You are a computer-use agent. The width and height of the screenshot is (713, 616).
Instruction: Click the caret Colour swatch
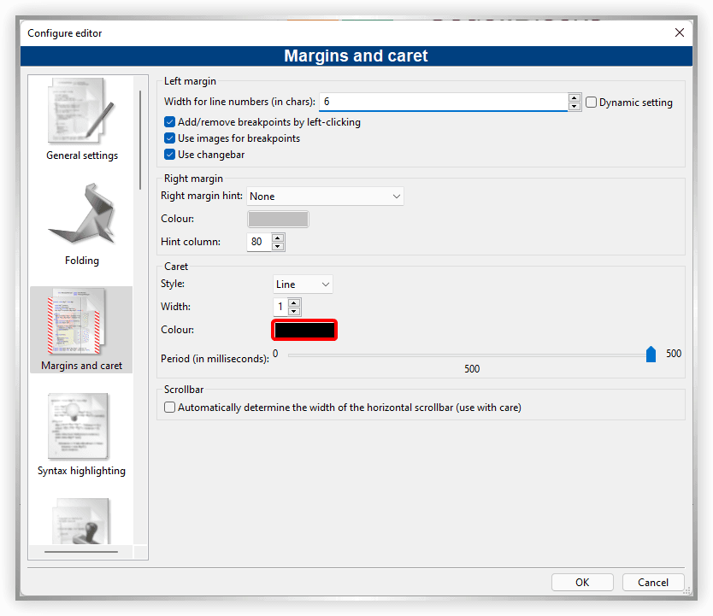pos(303,330)
